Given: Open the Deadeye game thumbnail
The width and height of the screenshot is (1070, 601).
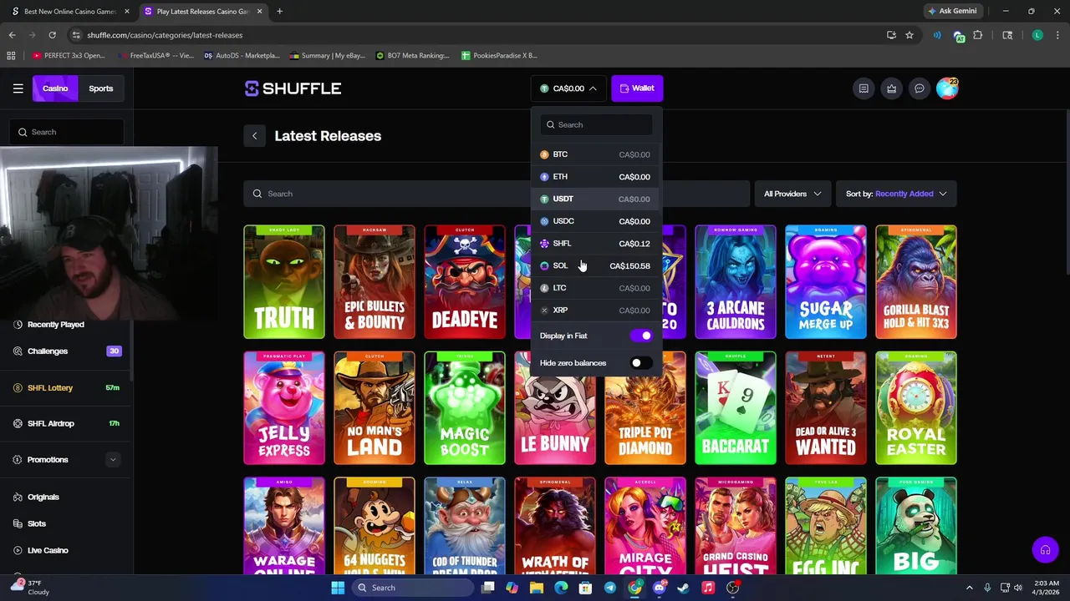Looking at the screenshot, I should click(465, 282).
